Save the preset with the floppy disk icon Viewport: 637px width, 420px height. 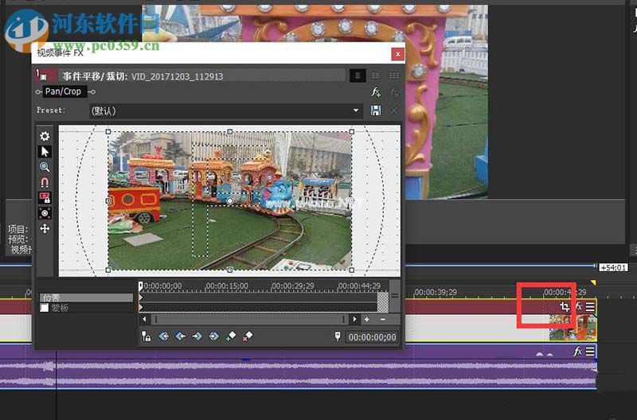376,111
